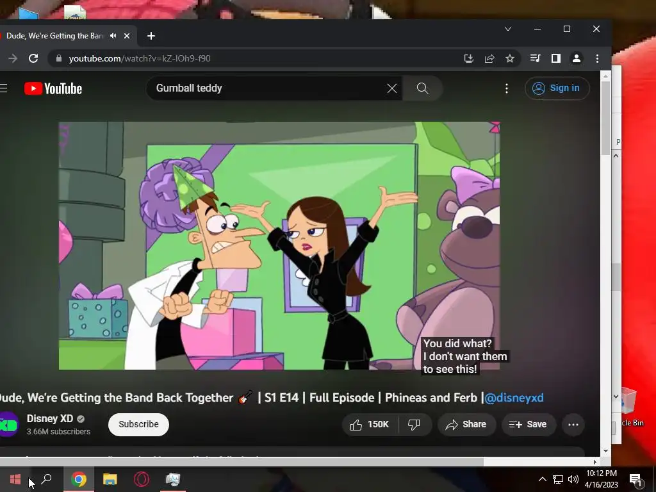Like the video with 150K likes

tap(370, 424)
